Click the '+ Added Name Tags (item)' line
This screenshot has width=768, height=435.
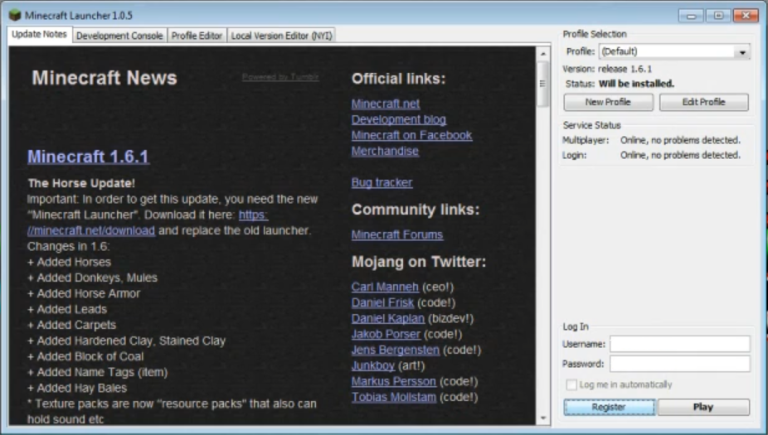coord(98,372)
